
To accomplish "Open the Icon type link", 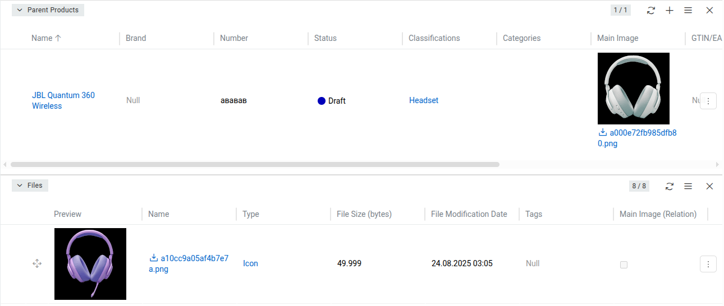I will tap(250, 263).
